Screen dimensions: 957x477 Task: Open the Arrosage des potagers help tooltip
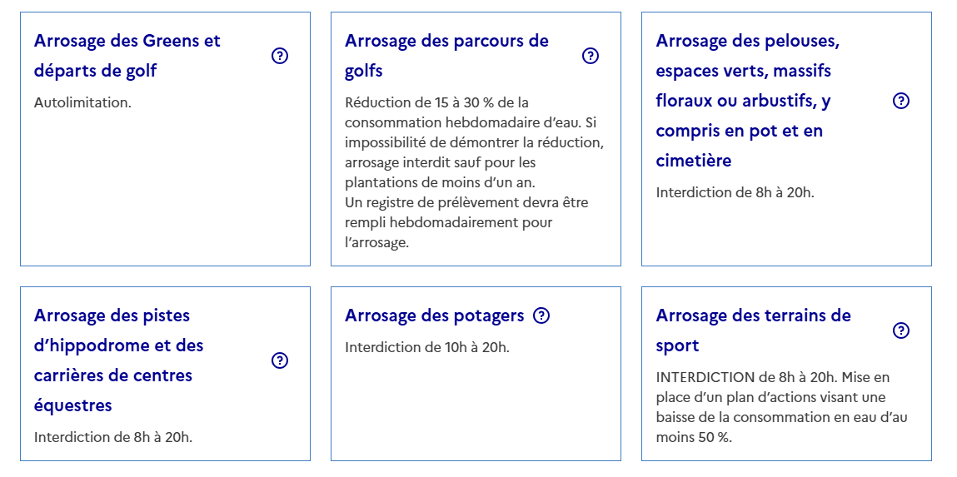tap(541, 316)
